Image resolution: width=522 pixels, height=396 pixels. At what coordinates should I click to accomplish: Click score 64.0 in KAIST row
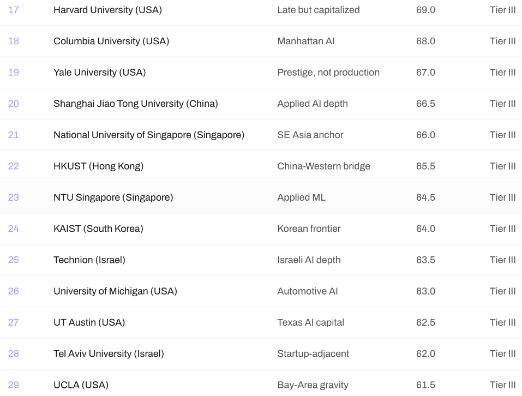click(425, 229)
